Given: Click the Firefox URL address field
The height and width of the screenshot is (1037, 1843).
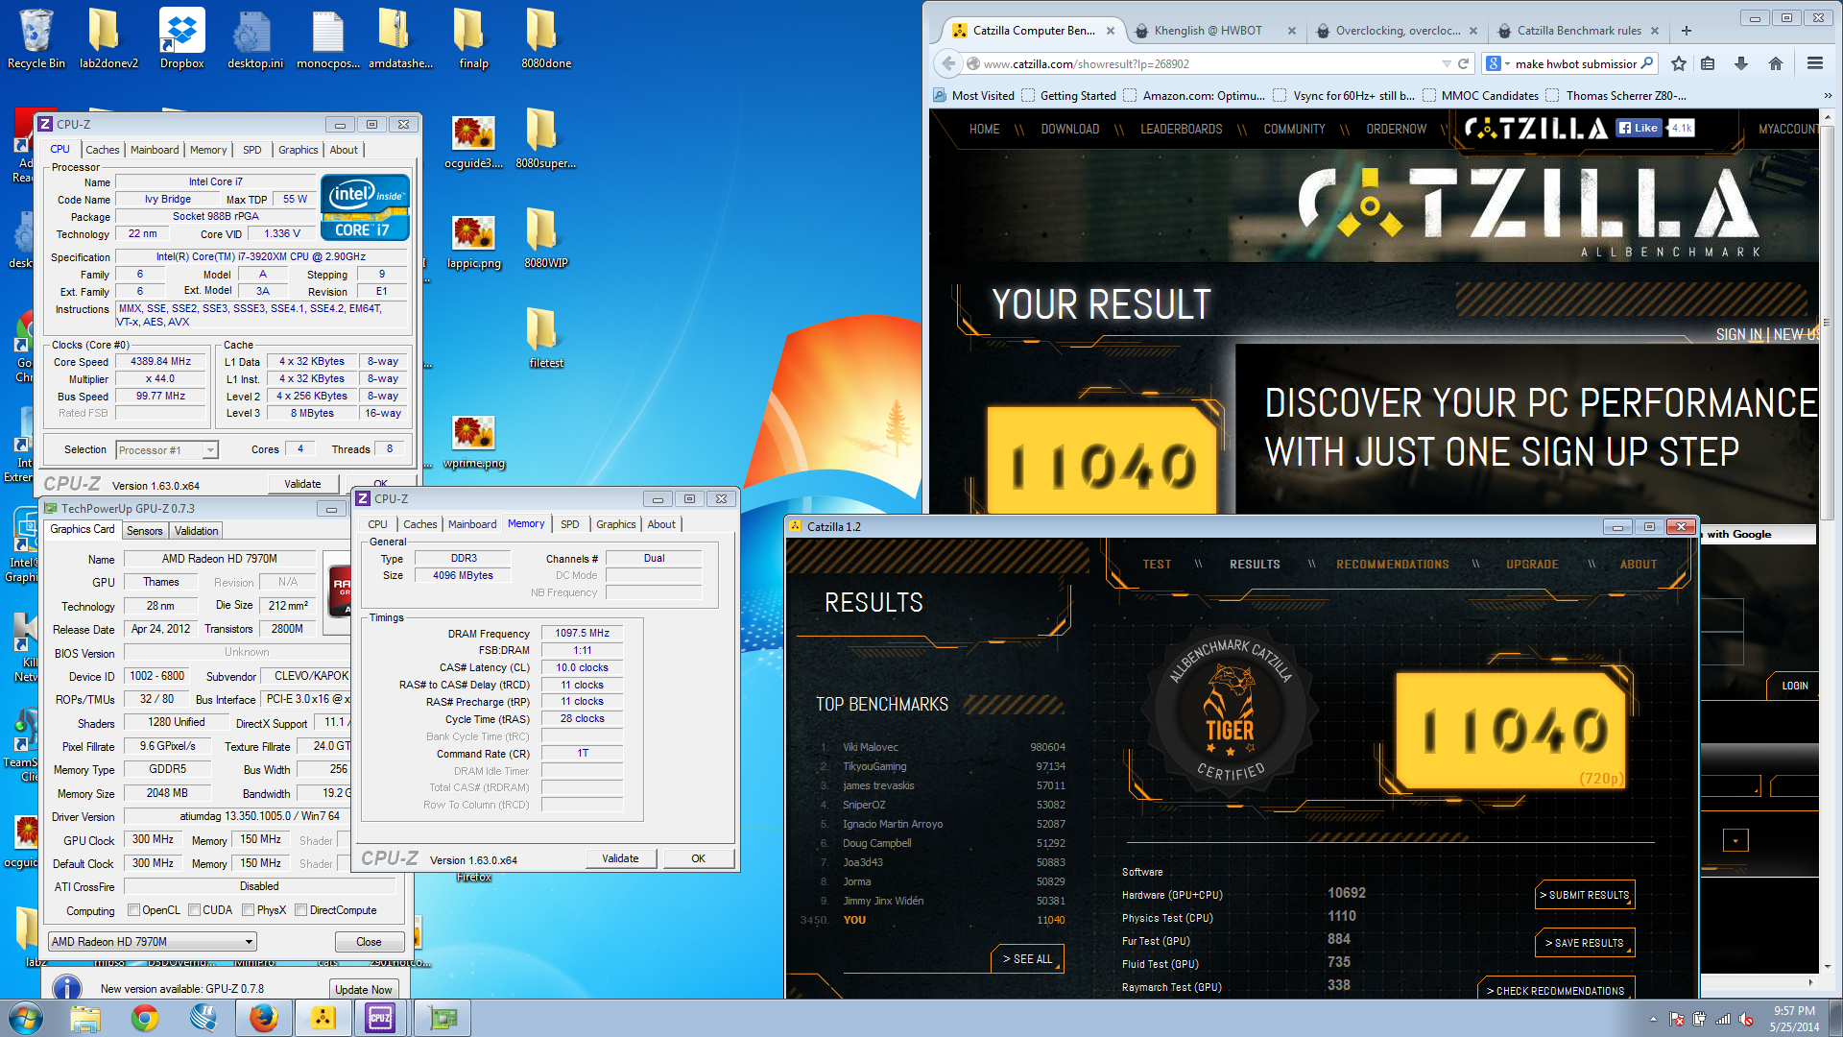Looking at the screenshot, I should point(1209,64).
